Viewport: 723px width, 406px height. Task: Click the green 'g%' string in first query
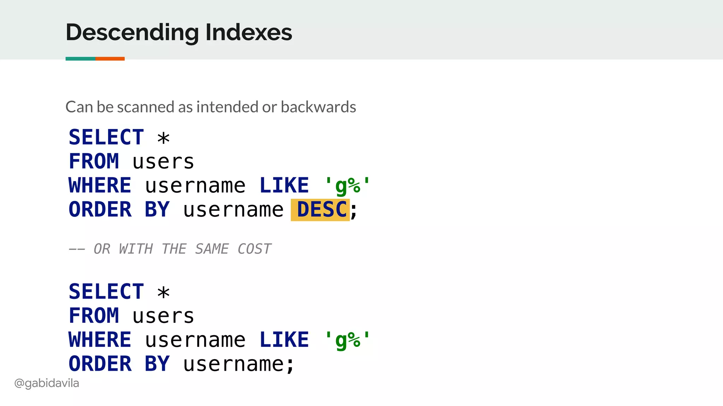[347, 185]
